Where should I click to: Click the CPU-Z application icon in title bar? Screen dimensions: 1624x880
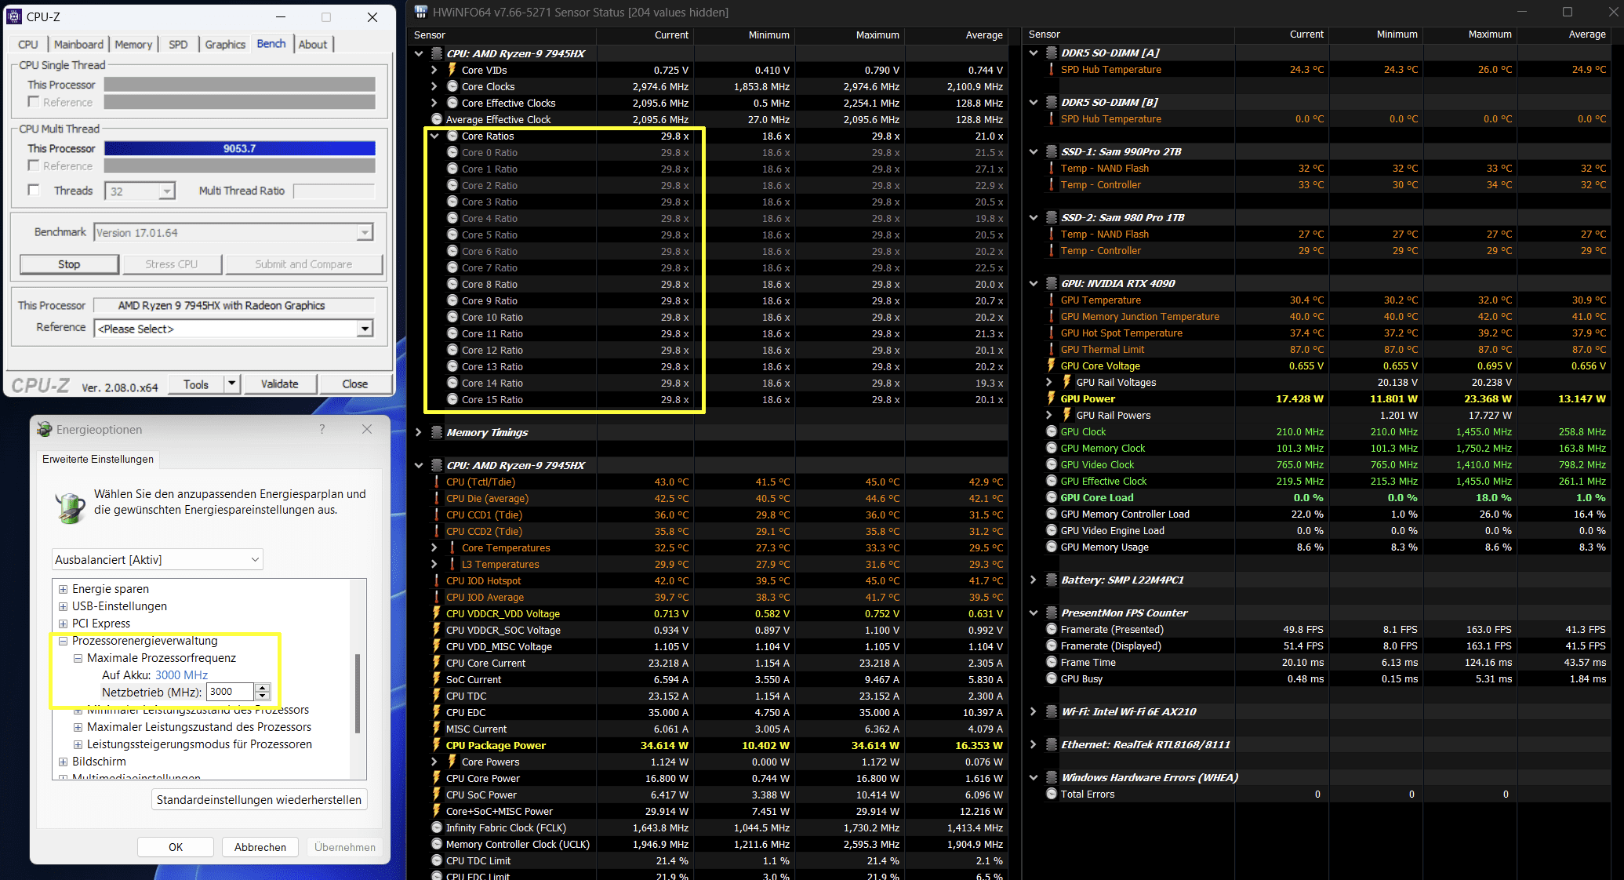click(14, 16)
